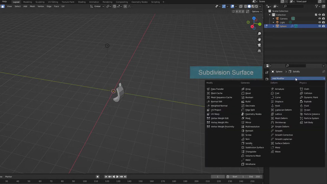Toggle visibility eye for Sphere object

(x=320, y=26)
